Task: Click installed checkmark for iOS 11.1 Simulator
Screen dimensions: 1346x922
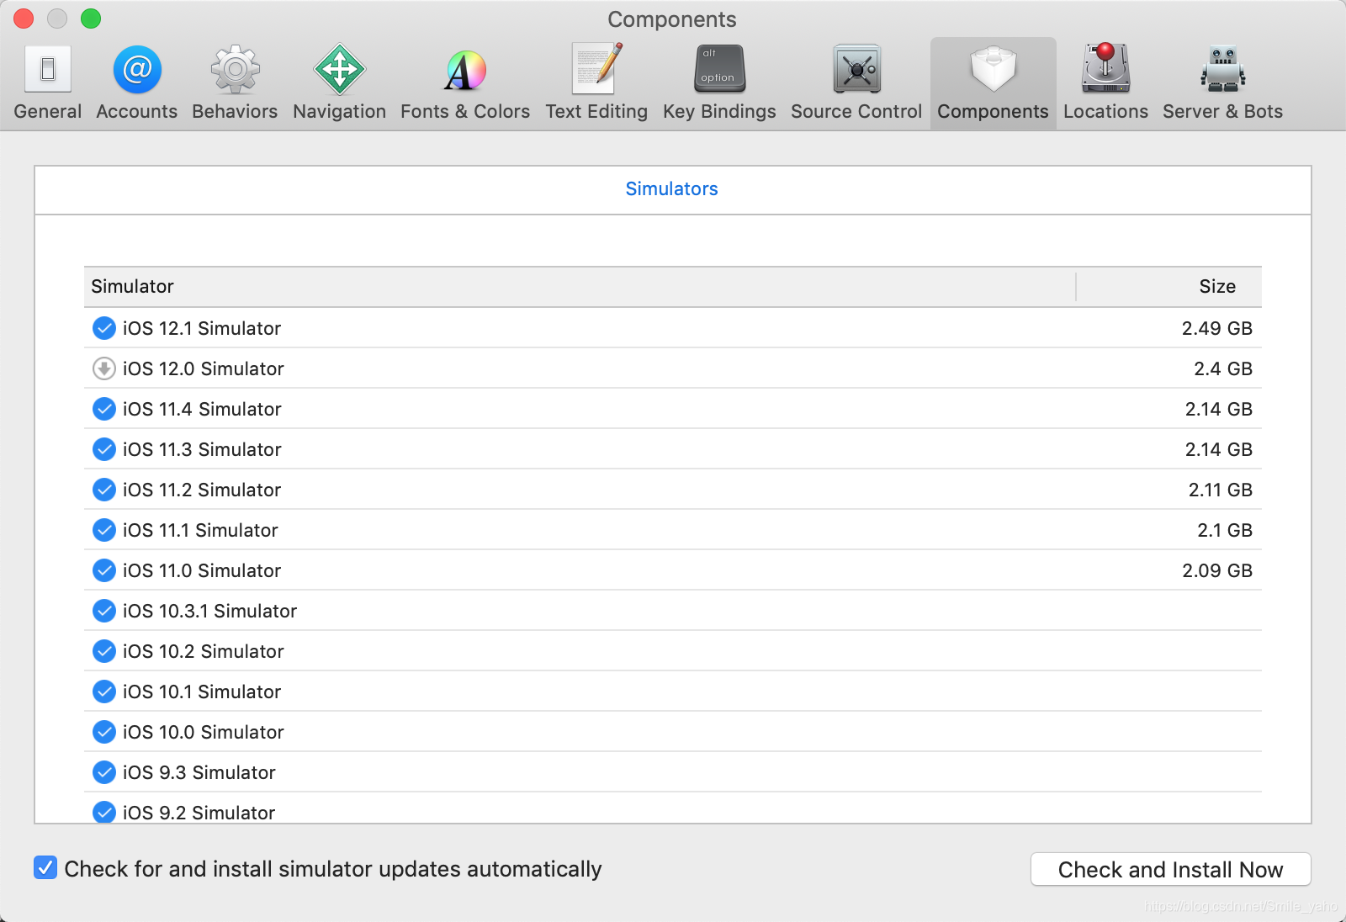Action: pyautogui.click(x=104, y=530)
